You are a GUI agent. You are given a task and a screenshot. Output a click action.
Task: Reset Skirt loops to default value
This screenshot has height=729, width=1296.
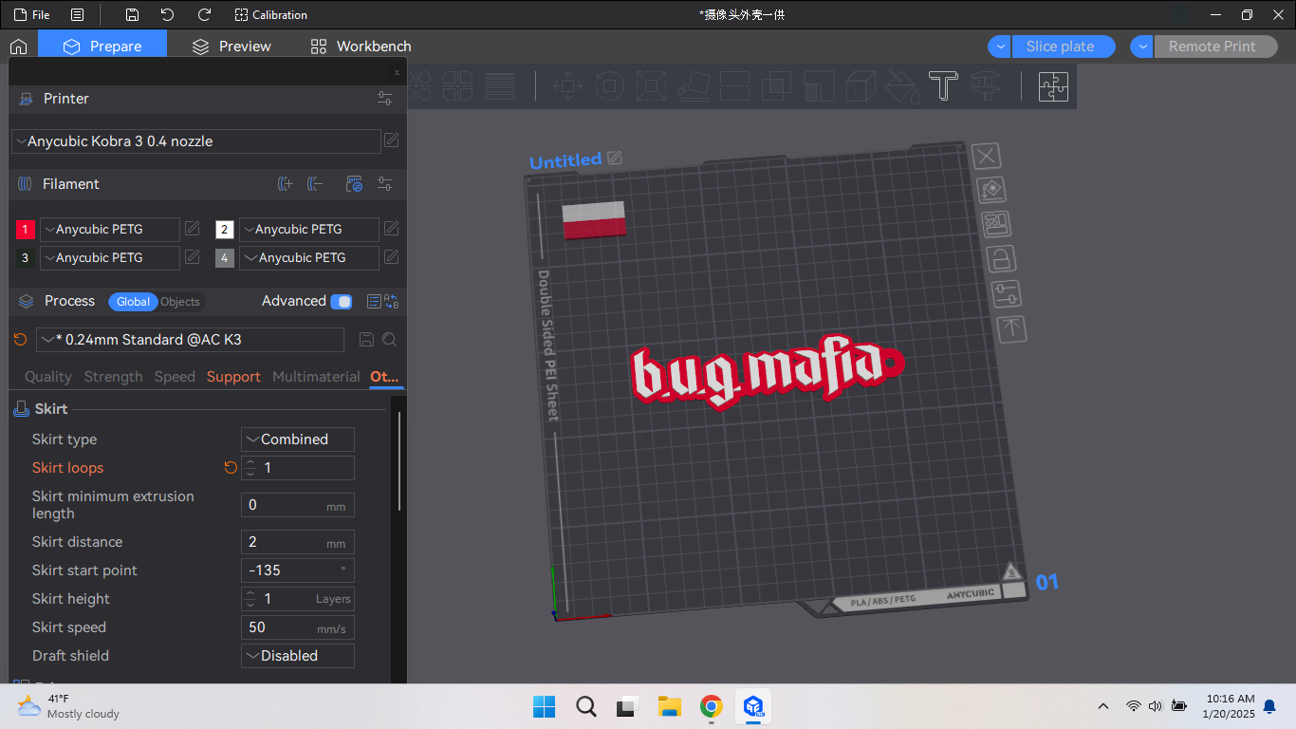[x=231, y=468]
